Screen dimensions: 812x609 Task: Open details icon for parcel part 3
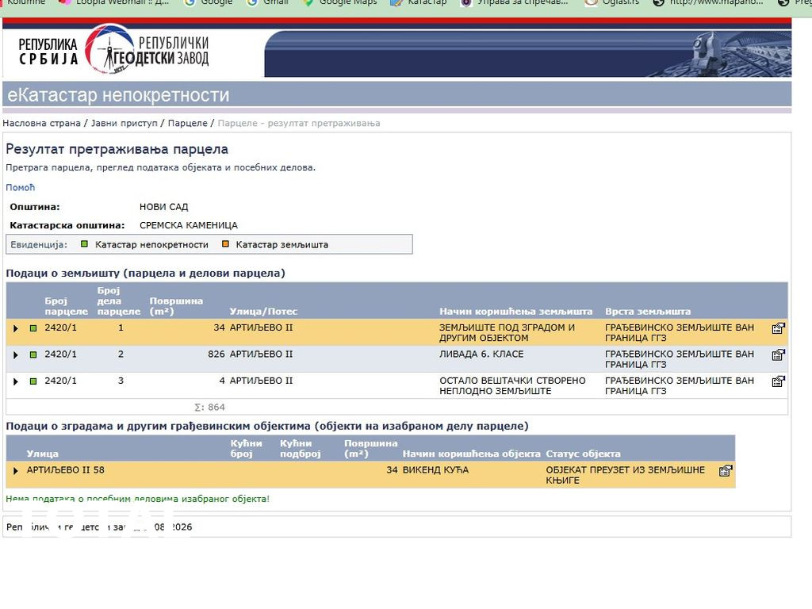(778, 381)
